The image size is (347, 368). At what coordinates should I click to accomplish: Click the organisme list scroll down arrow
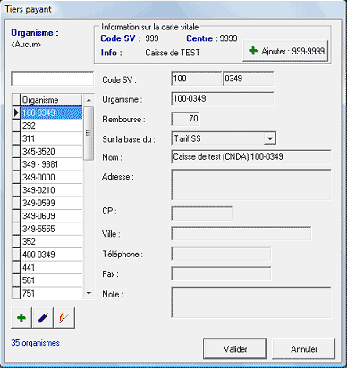point(89,293)
